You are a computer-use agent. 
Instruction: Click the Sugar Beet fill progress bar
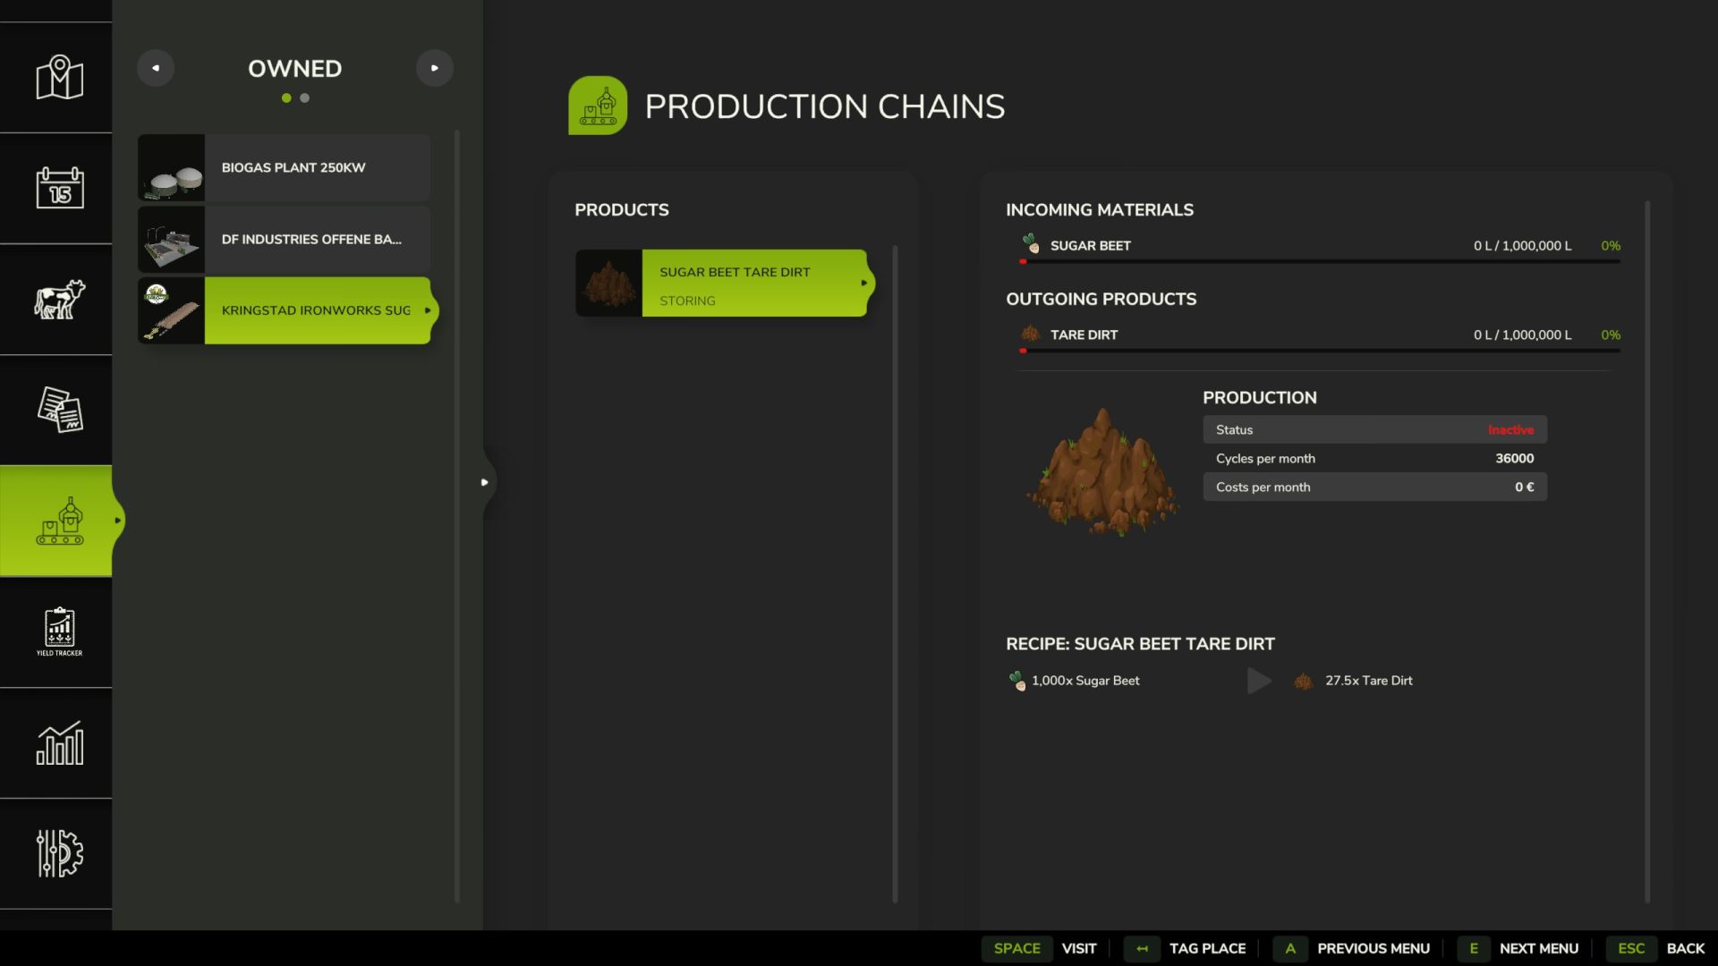[x=1320, y=262]
